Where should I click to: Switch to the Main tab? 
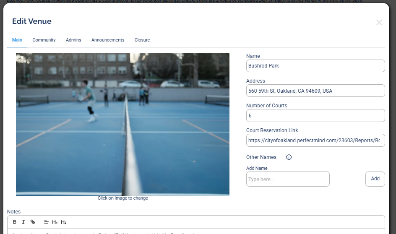click(17, 40)
